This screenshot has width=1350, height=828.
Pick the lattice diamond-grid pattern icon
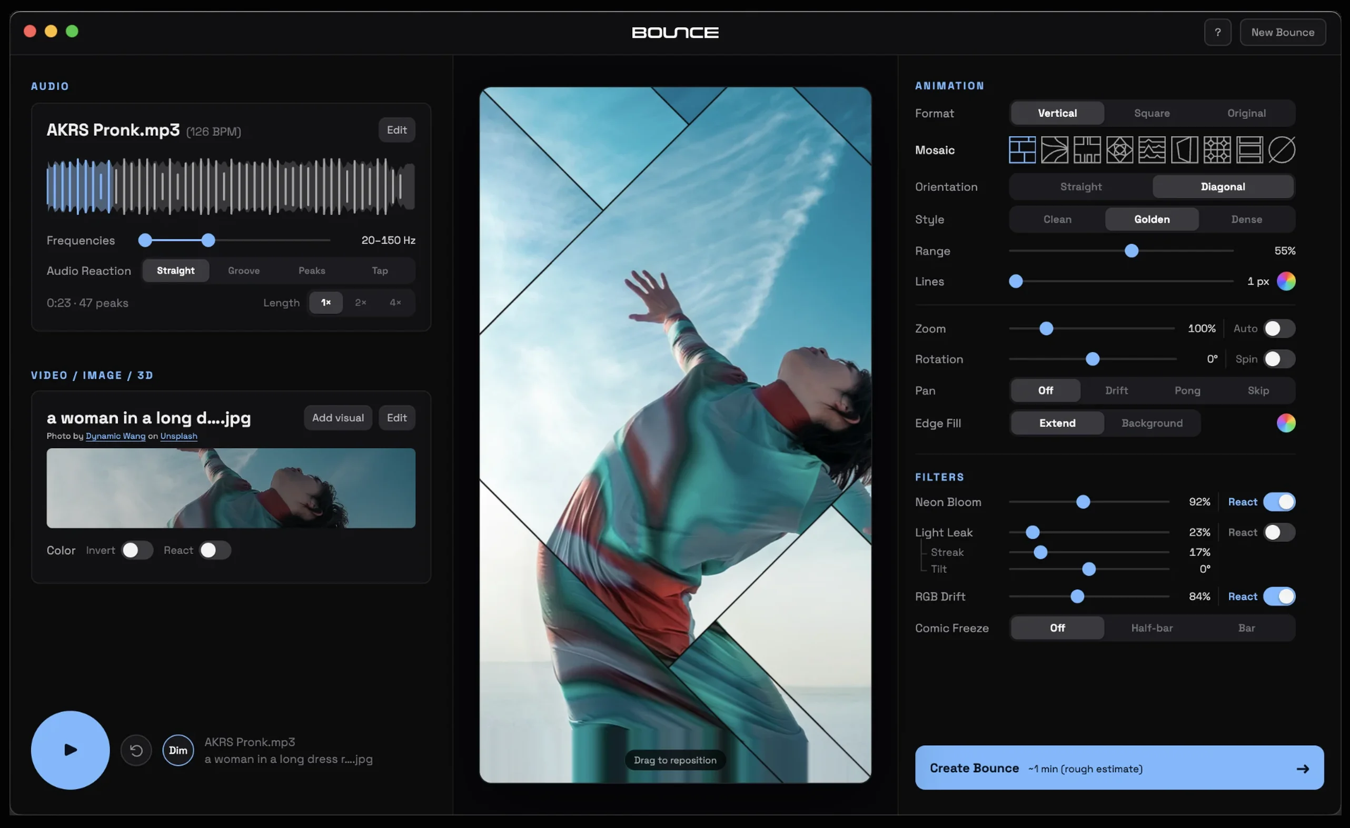[1217, 150]
